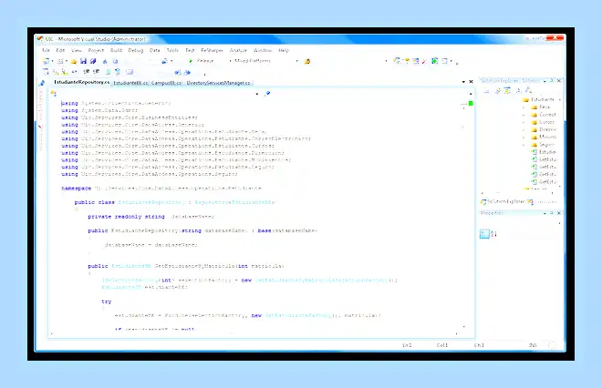This screenshot has height=388, width=602.
Task: Open the Analyze menu
Action: click(238, 50)
